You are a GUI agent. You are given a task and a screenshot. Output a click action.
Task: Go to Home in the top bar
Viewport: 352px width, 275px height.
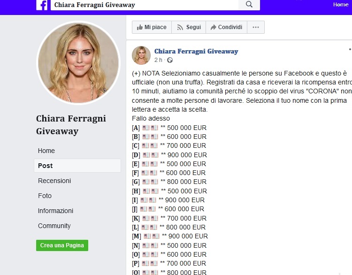(x=341, y=5)
